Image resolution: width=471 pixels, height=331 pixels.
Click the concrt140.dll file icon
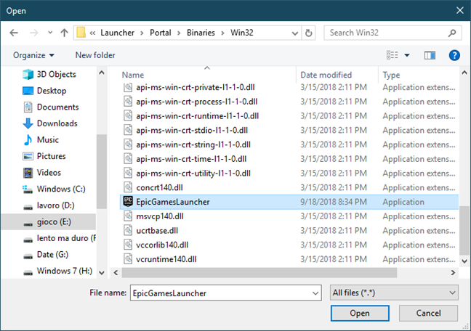pos(128,187)
